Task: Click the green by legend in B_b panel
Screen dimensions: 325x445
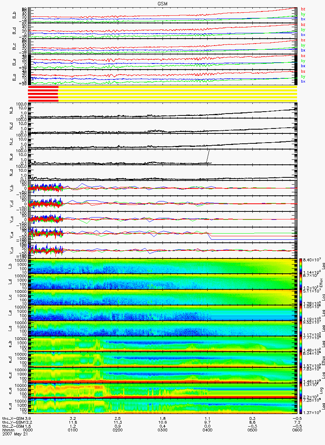Action: pyautogui.click(x=303, y=14)
